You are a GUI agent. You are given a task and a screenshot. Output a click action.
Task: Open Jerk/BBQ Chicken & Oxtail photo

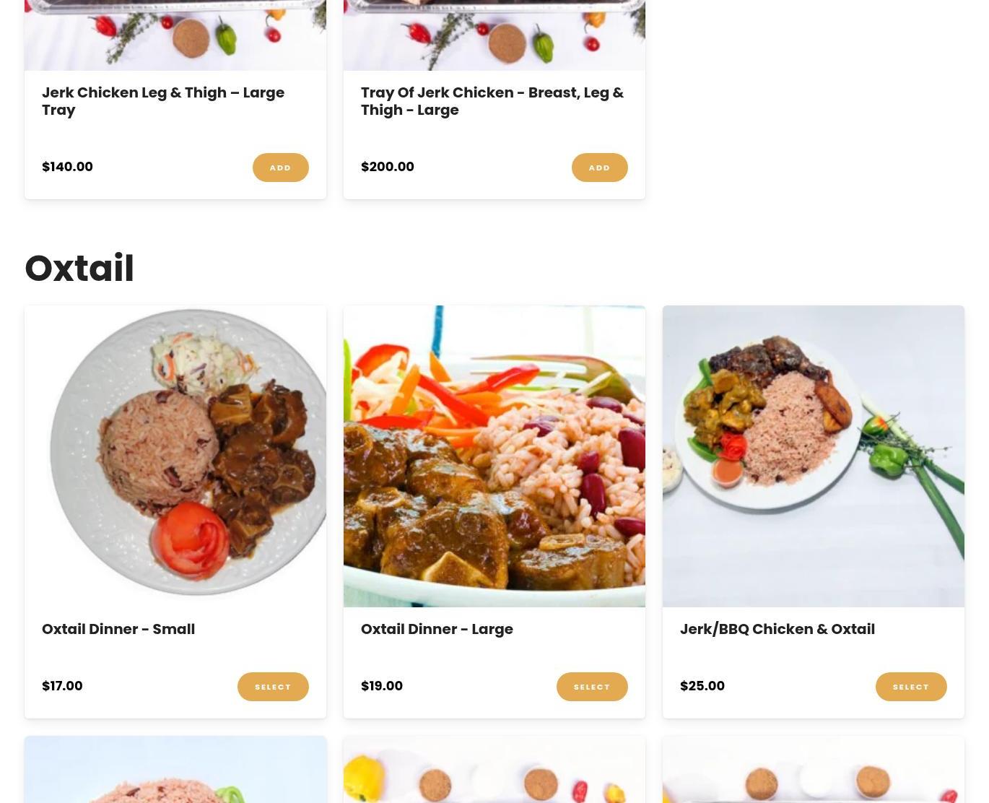tap(814, 456)
